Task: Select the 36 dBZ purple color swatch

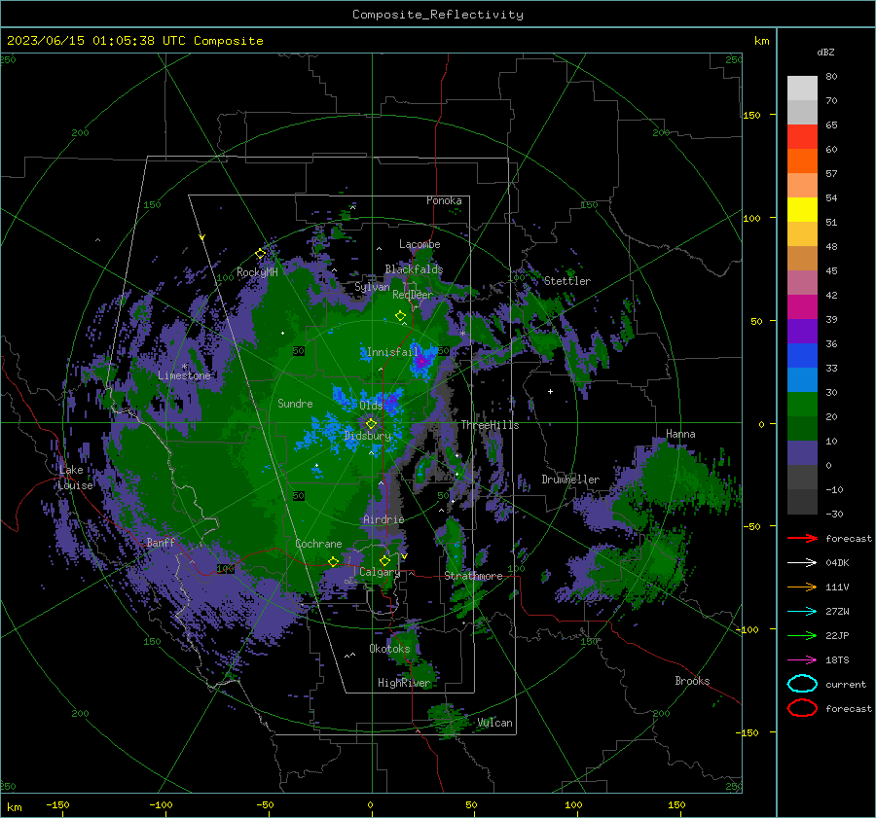Action: pyautogui.click(x=802, y=331)
